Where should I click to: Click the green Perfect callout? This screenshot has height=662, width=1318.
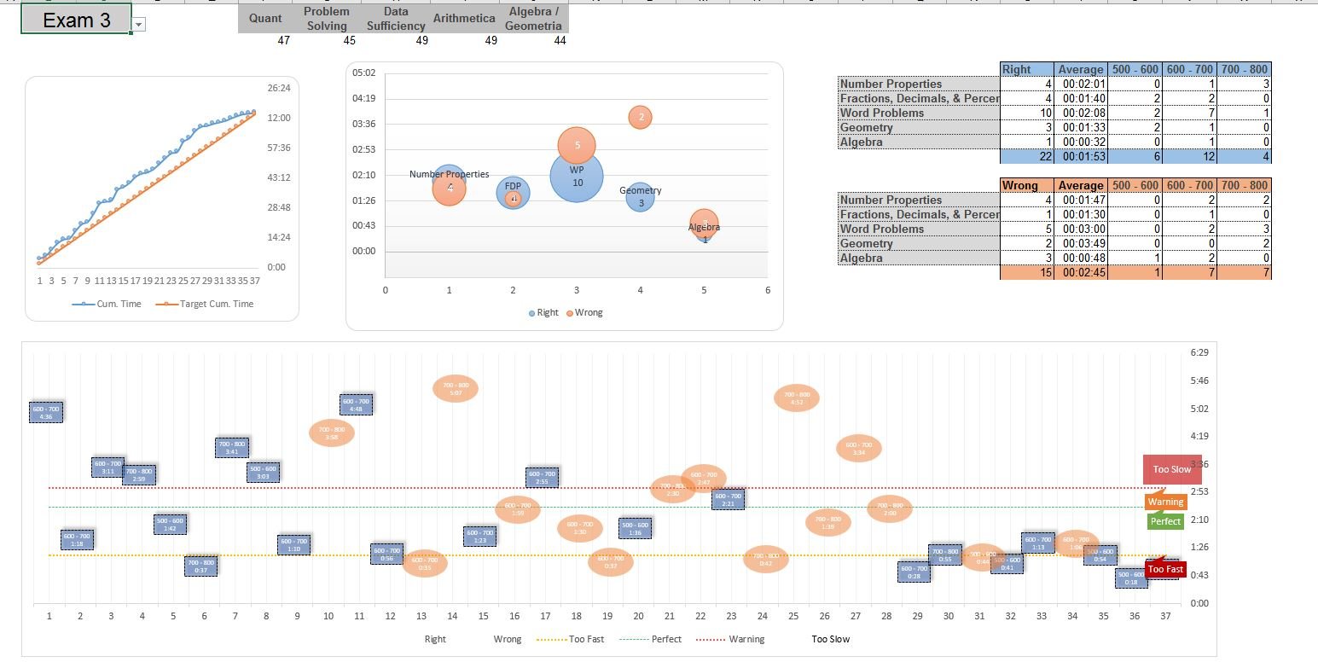click(x=1165, y=521)
